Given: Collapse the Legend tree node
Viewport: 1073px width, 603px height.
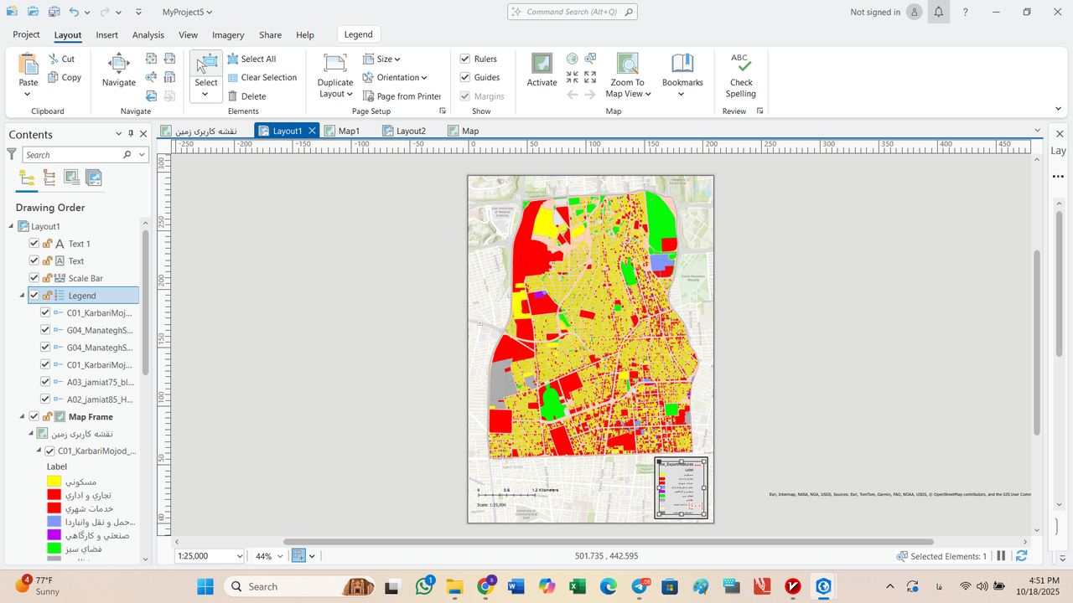Looking at the screenshot, I should (x=23, y=296).
